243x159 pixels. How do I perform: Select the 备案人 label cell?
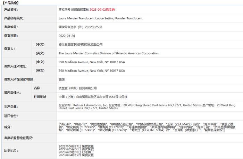[x=17, y=49]
